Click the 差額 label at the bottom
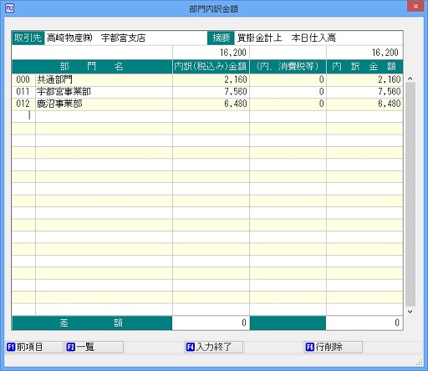This screenshot has height=371, width=428. [92, 323]
